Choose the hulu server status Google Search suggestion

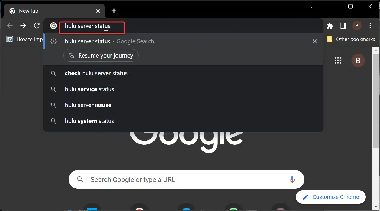click(183, 41)
